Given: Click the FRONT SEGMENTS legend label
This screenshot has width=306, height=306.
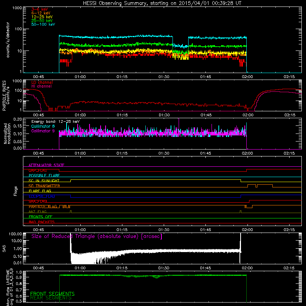Looking at the screenshot, I should [x=52, y=294].
